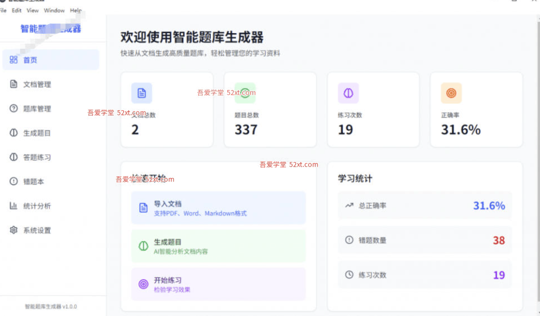The image size is (540, 316).
Task: Click the alert icon beside 错题数量
Action: coord(349,240)
